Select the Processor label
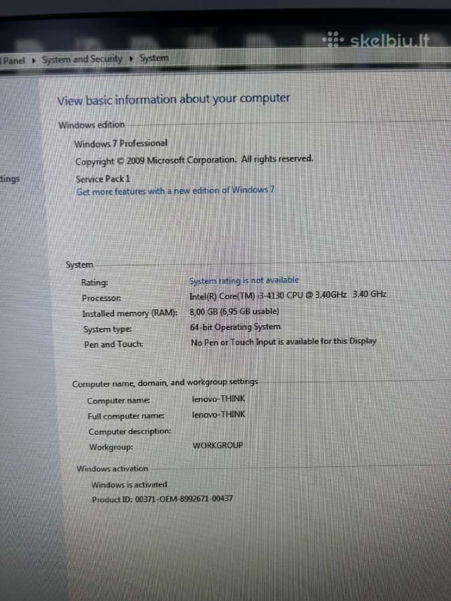Screen dimensions: 451x601 point(102,298)
